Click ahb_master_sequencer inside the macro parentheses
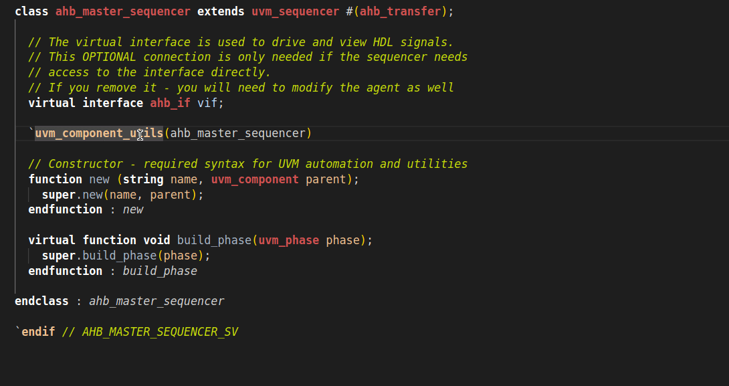729x386 pixels. pyautogui.click(x=237, y=133)
